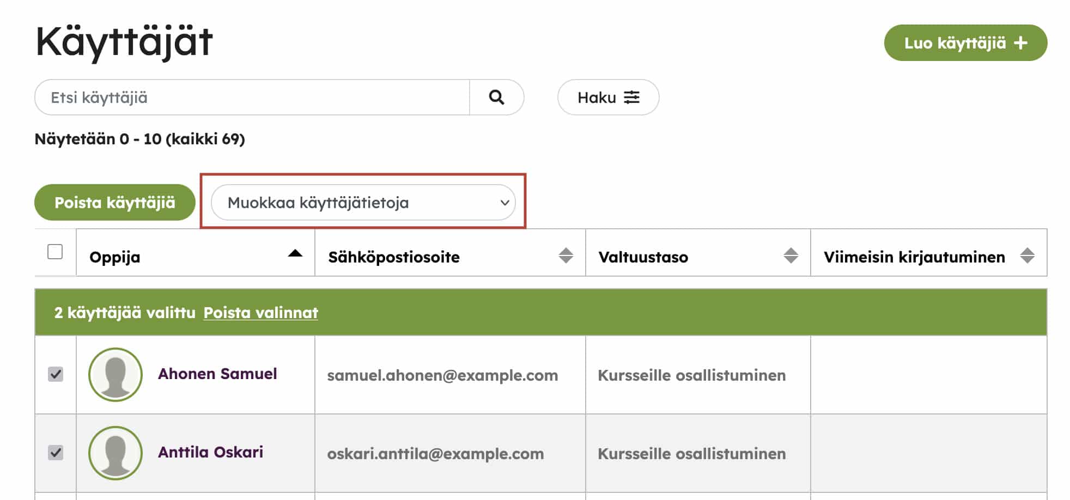This screenshot has height=500, width=1070.
Task: Click Poista käyttäjiä button
Action: [115, 203]
